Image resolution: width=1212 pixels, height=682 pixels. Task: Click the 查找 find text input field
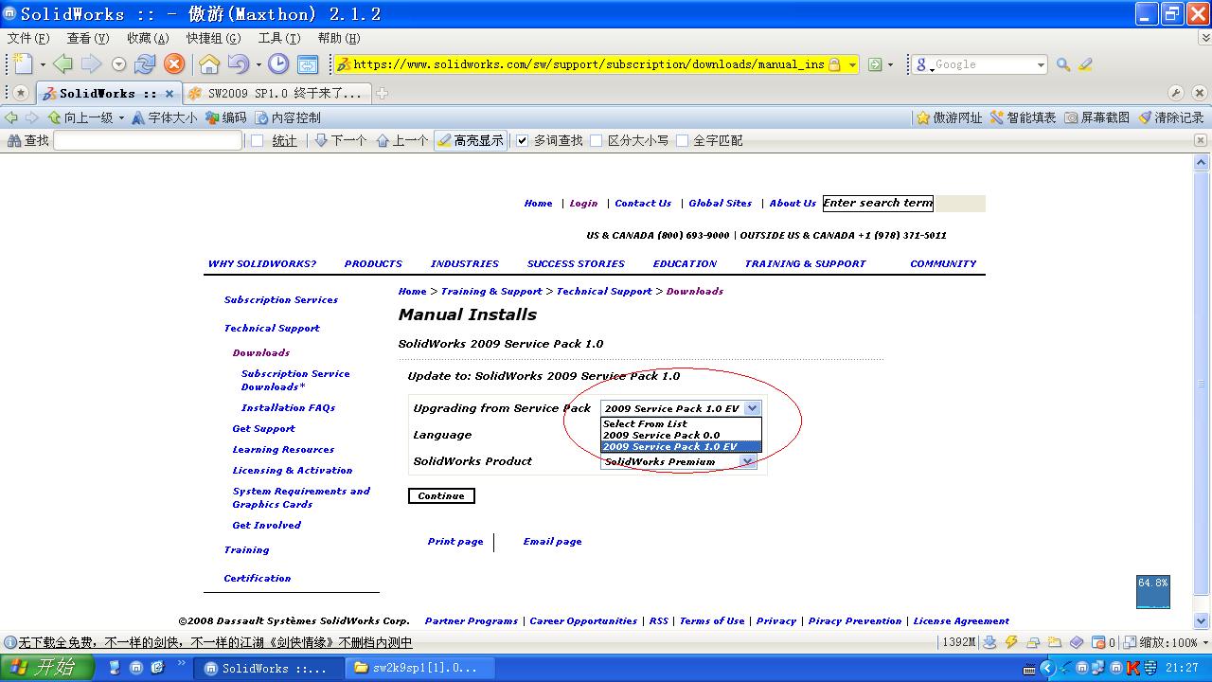[x=148, y=140]
